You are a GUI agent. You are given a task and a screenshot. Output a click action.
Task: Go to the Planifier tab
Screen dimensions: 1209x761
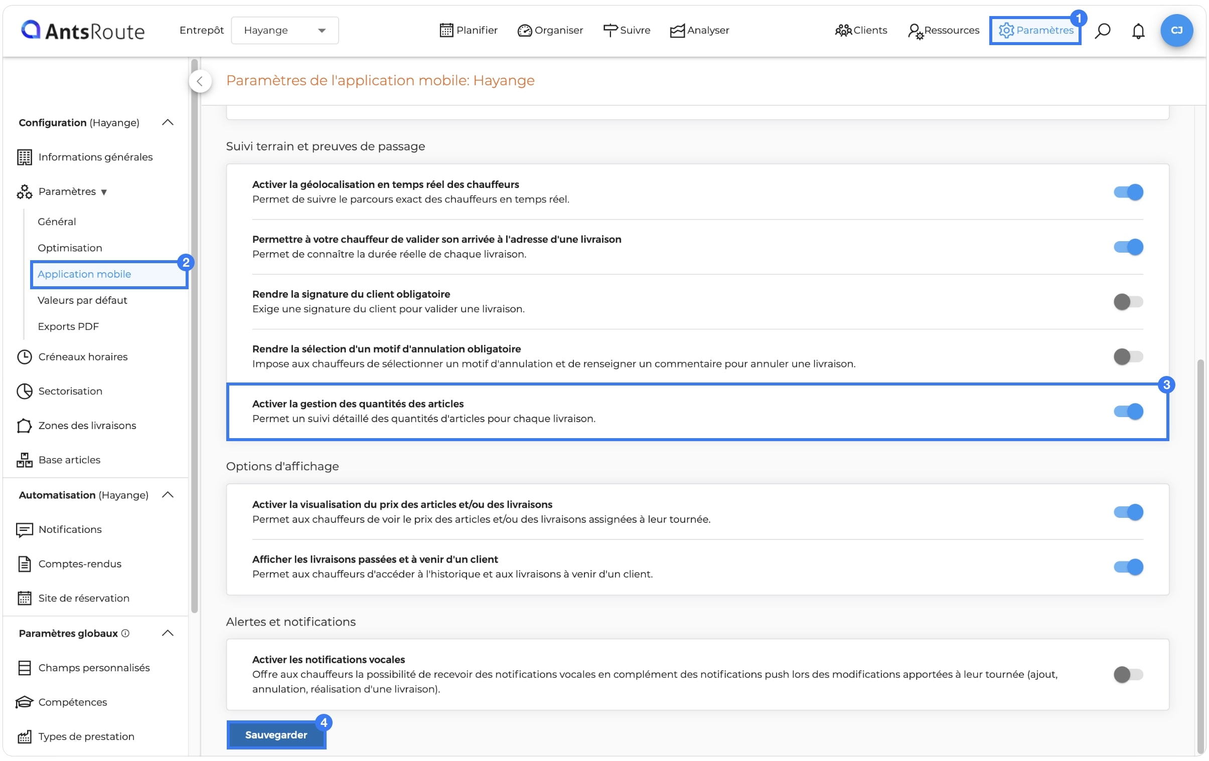pos(468,31)
